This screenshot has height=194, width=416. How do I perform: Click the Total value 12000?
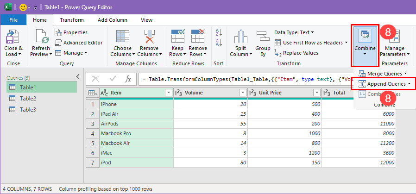tap(359, 163)
